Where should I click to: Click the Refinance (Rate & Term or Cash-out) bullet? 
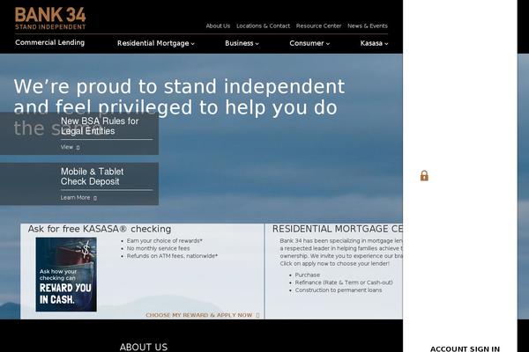click(x=344, y=282)
